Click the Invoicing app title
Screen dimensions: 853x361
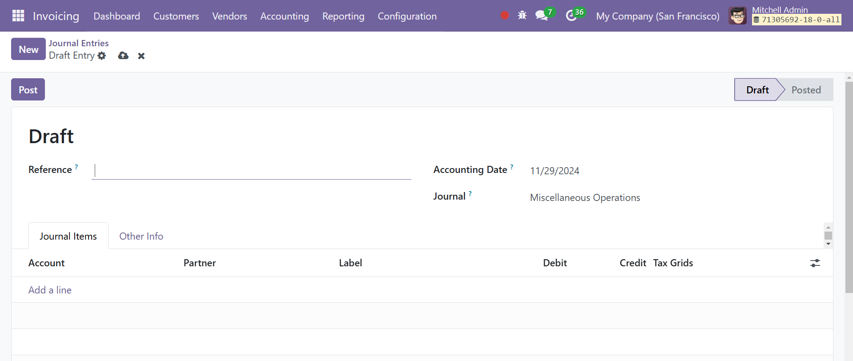click(56, 16)
